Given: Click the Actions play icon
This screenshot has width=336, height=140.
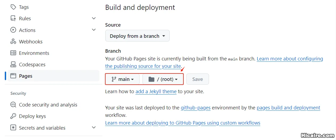Looking at the screenshot, I should click(13, 30).
